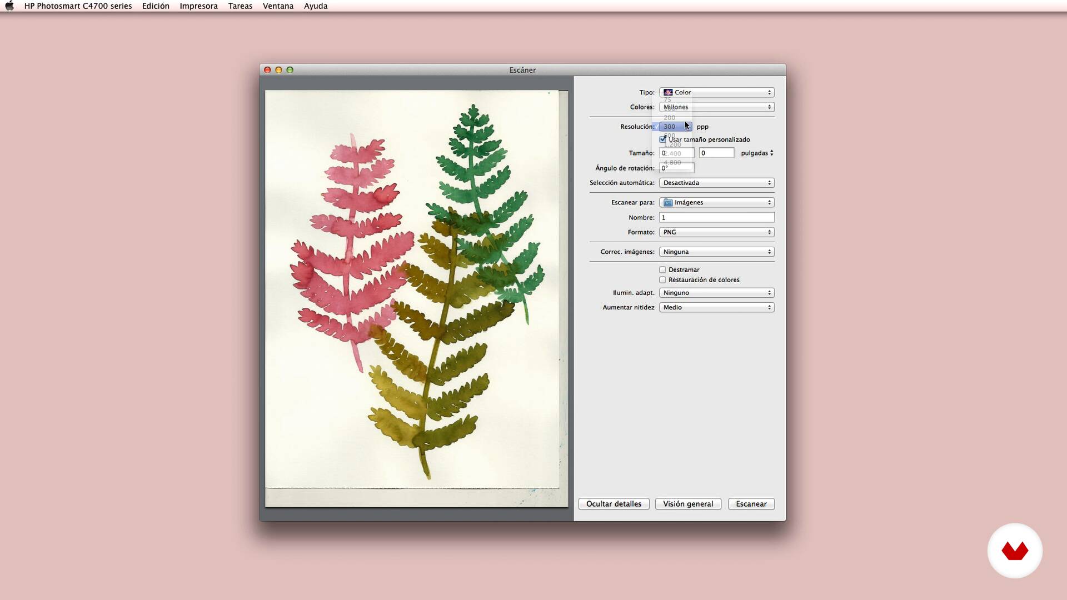The image size is (1067, 600).
Task: Open the Tareas menu
Action: tap(240, 6)
